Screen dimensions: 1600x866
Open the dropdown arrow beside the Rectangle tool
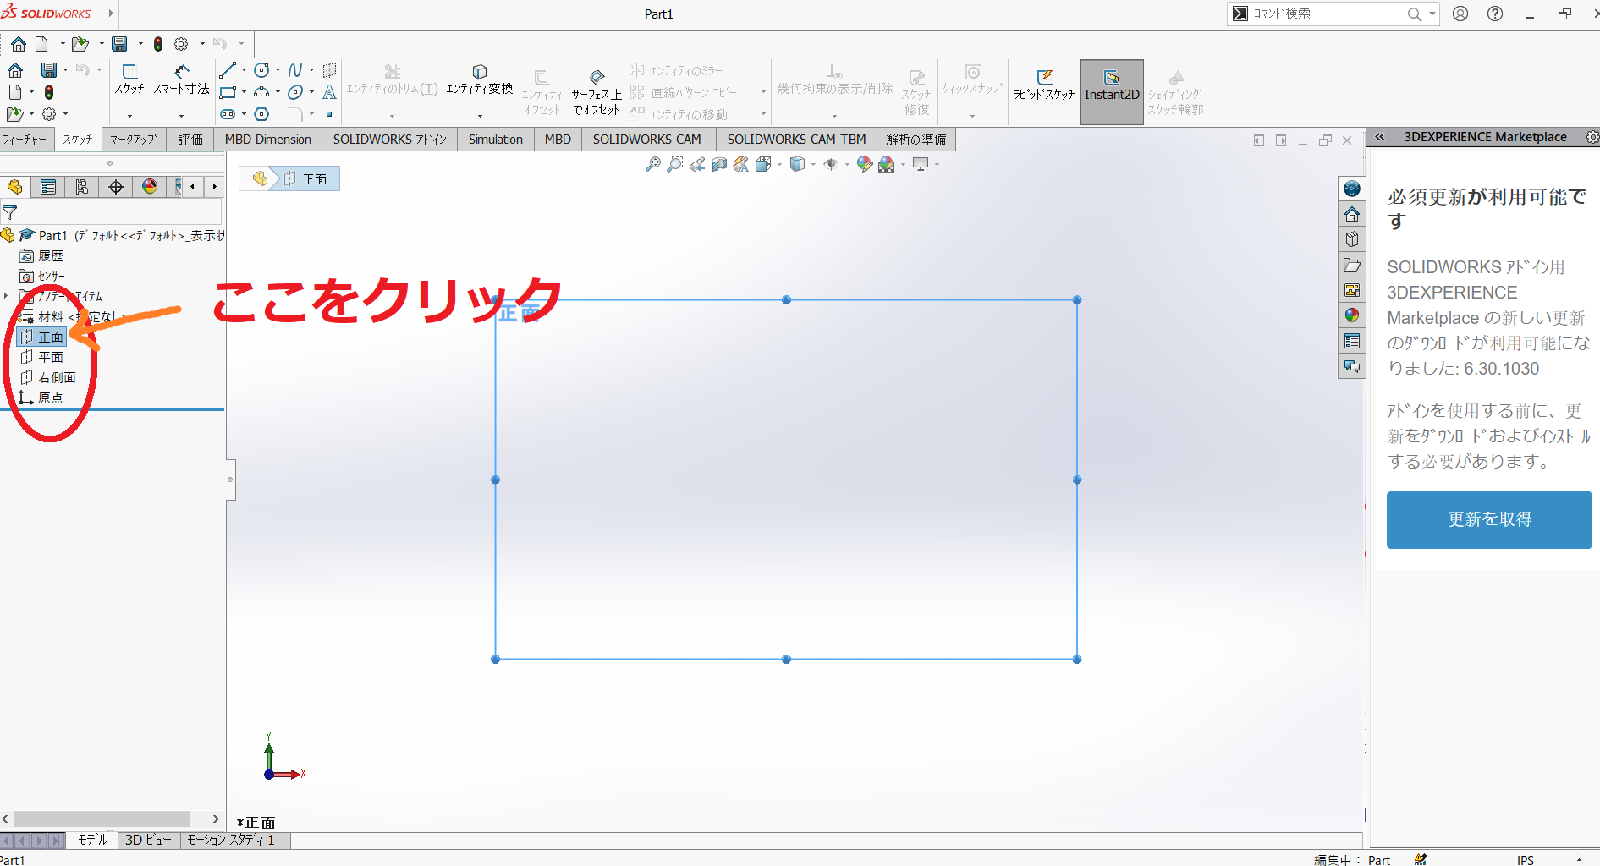click(244, 92)
